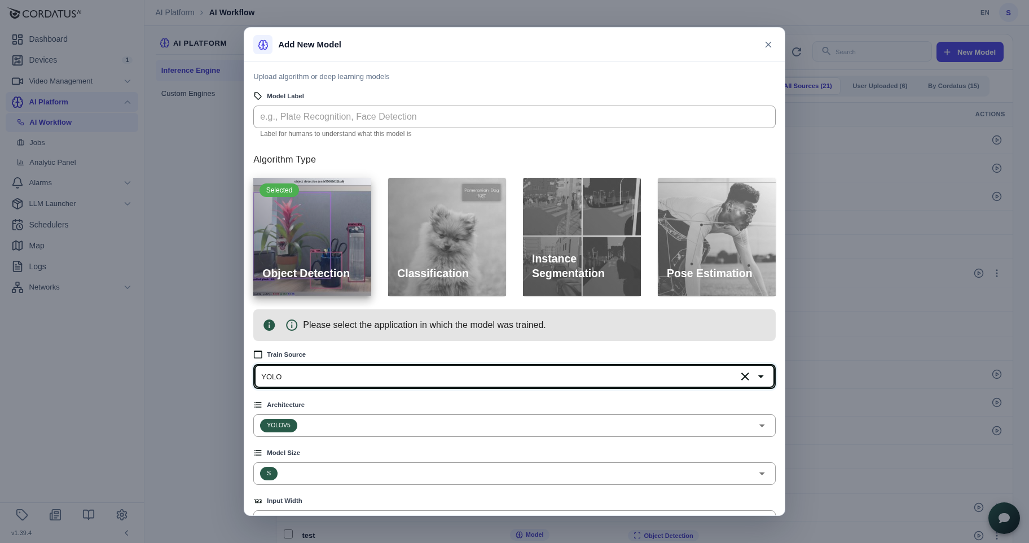Go to Devices in the sidebar
Viewport: 1029px width, 543px height.
pyautogui.click(x=72, y=60)
